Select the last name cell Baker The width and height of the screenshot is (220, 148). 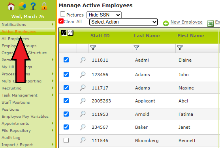[141, 127]
